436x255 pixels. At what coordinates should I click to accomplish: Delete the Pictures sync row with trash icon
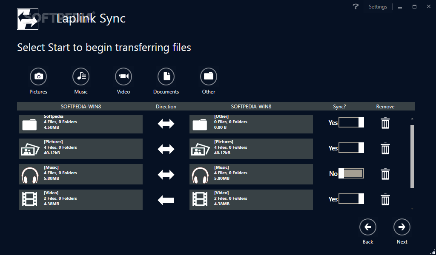(x=385, y=148)
